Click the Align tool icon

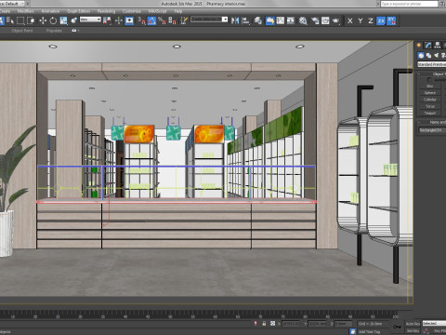246,20
